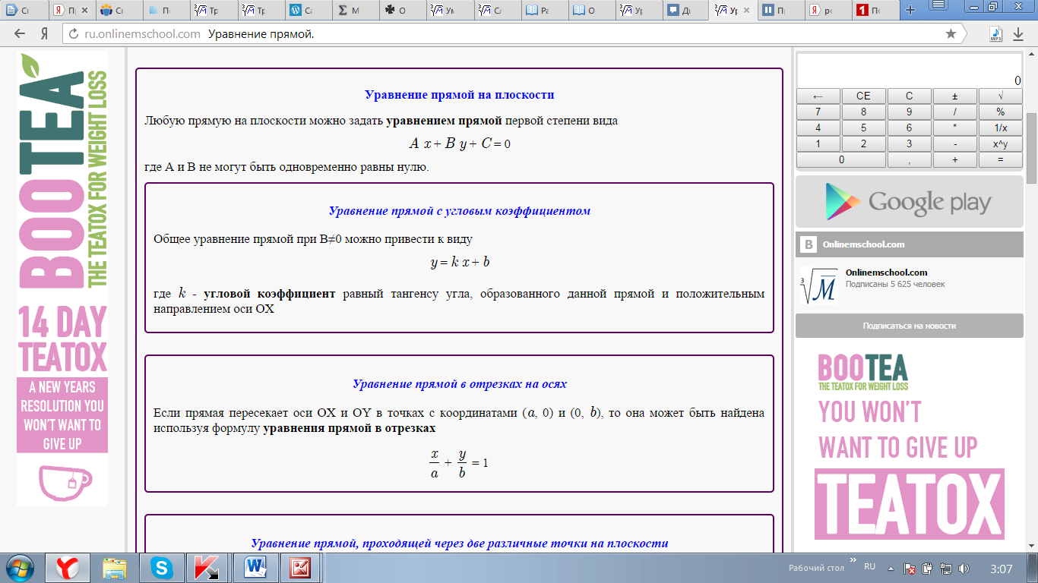The width and height of the screenshot is (1038, 583).
Task: Reload the page with the refresh icon
Action: 74,34
